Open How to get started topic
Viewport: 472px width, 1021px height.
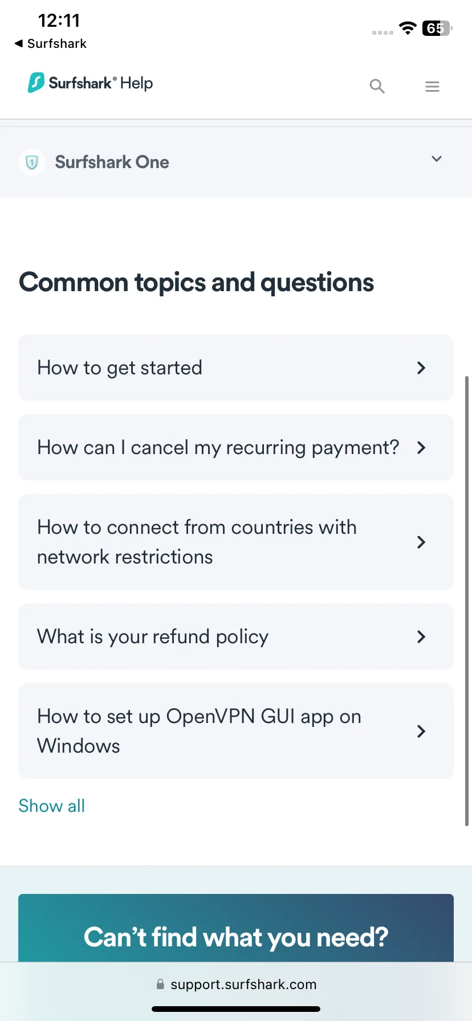[236, 367]
